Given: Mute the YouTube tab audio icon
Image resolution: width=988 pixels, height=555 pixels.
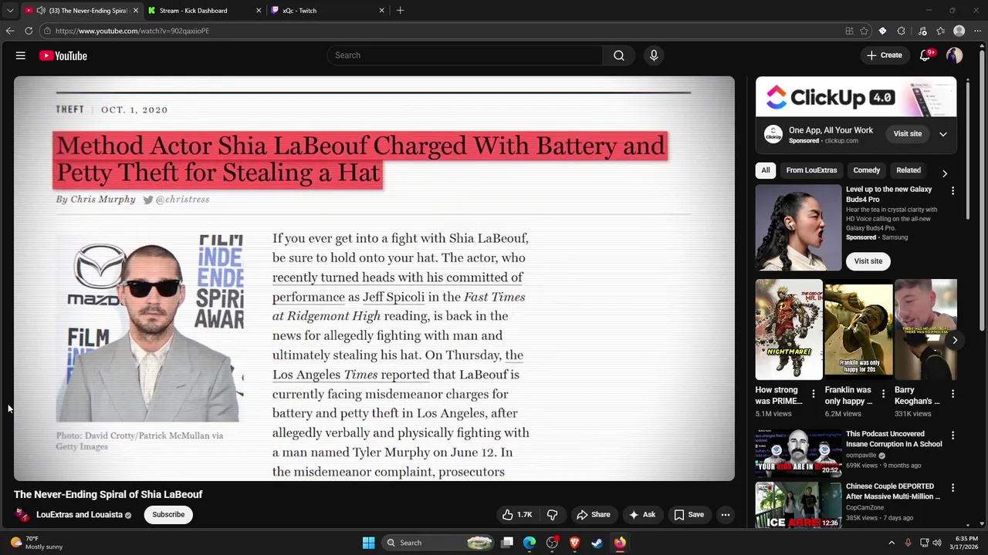Looking at the screenshot, I should pyautogui.click(x=40, y=11).
